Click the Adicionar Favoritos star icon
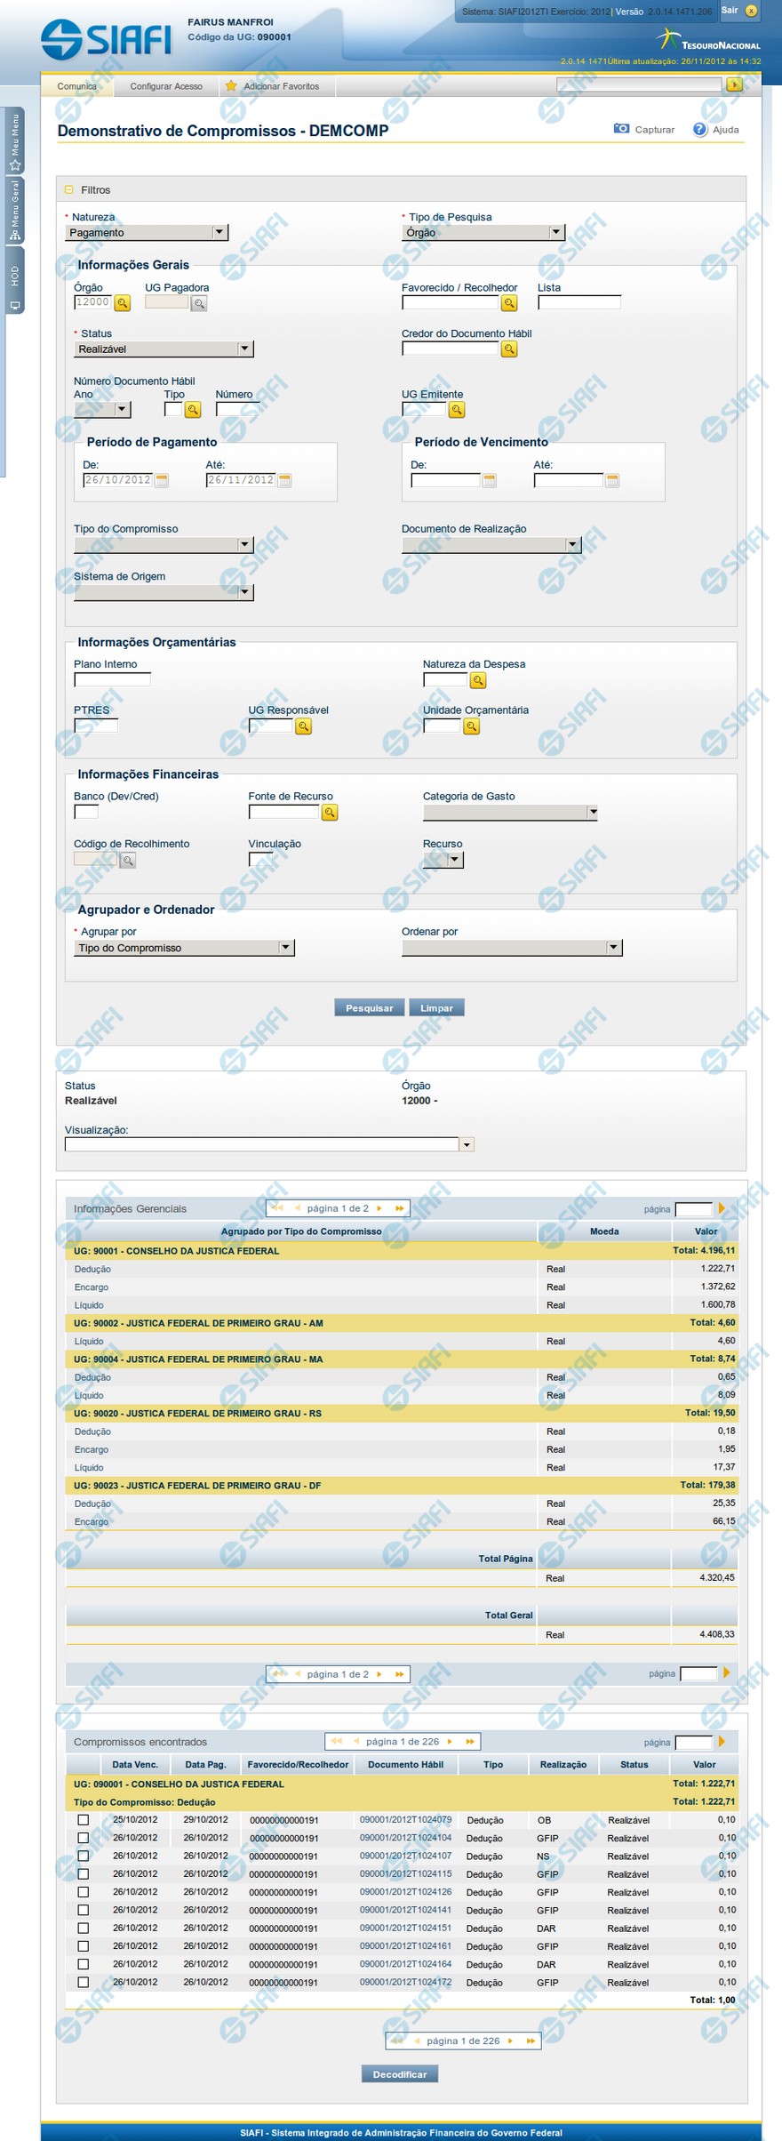 [231, 86]
